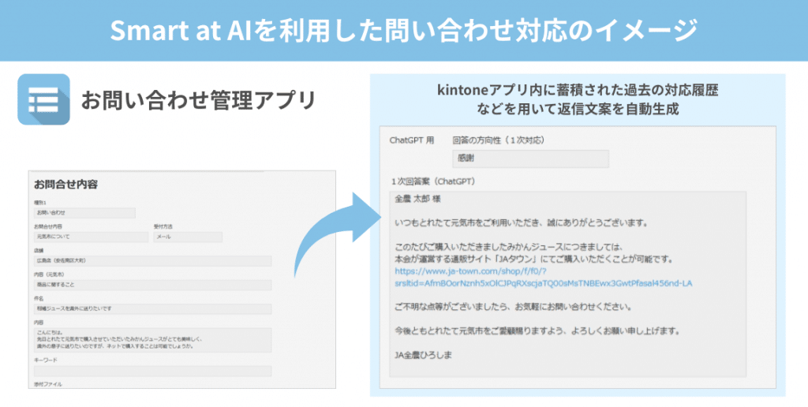The width and height of the screenshot is (808, 407).
Task: Click the 種別1 field showing お問い合わせ
Action: tap(84, 213)
